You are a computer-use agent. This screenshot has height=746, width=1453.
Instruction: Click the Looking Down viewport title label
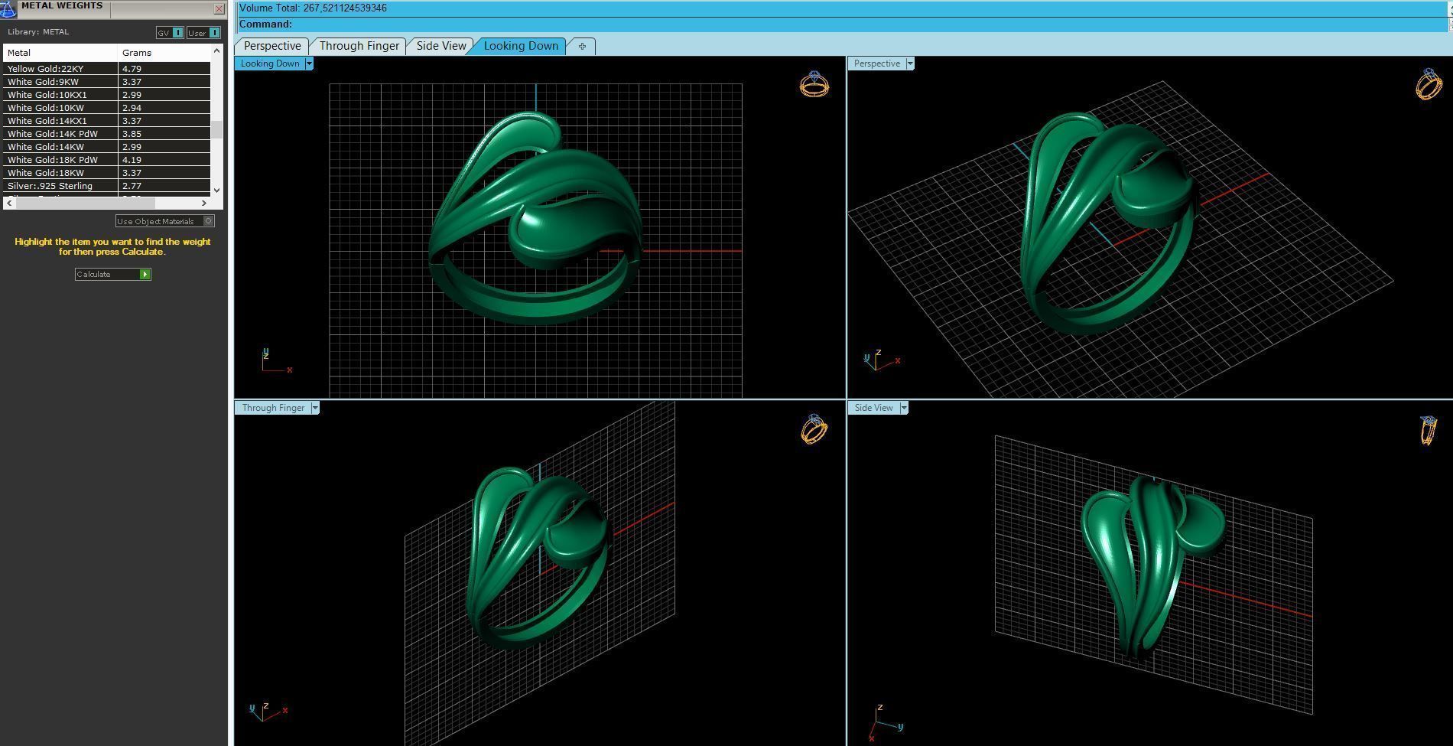270,64
